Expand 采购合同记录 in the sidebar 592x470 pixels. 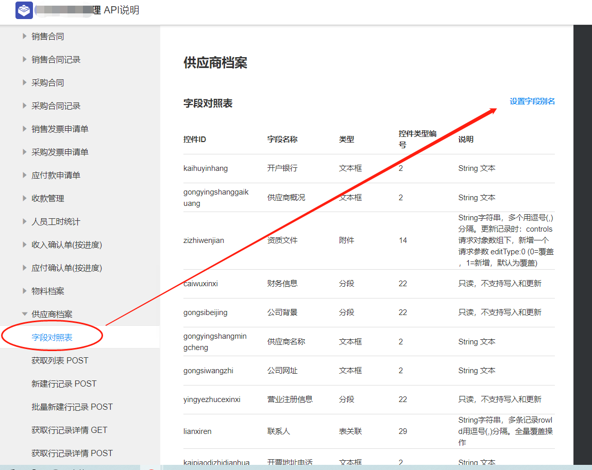point(24,106)
